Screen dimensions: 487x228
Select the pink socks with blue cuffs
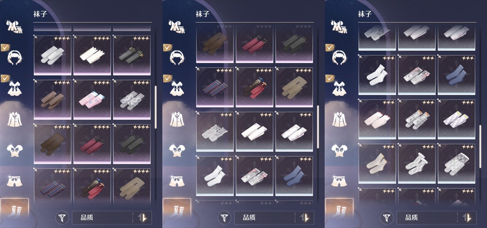[x=92, y=99]
